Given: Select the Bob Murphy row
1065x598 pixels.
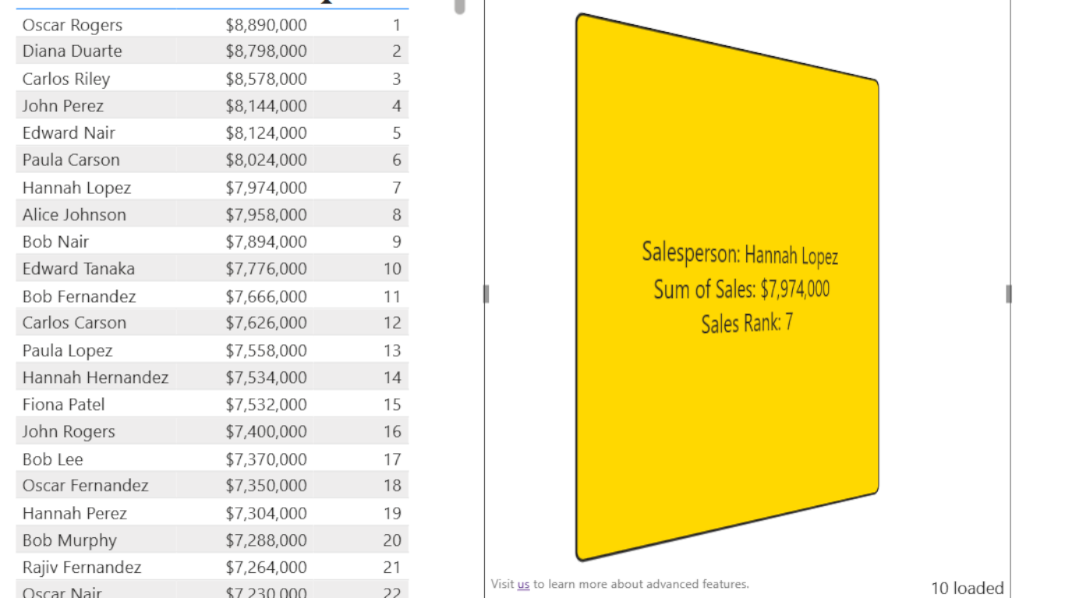Looking at the screenshot, I should [x=212, y=540].
